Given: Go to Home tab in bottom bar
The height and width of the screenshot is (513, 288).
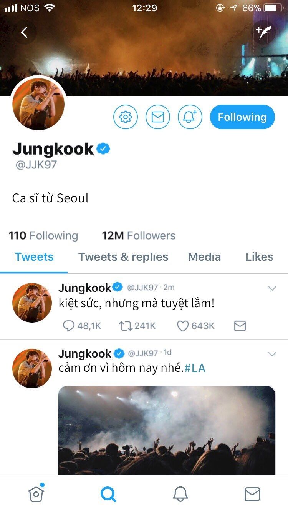Looking at the screenshot, I should coord(36,494).
